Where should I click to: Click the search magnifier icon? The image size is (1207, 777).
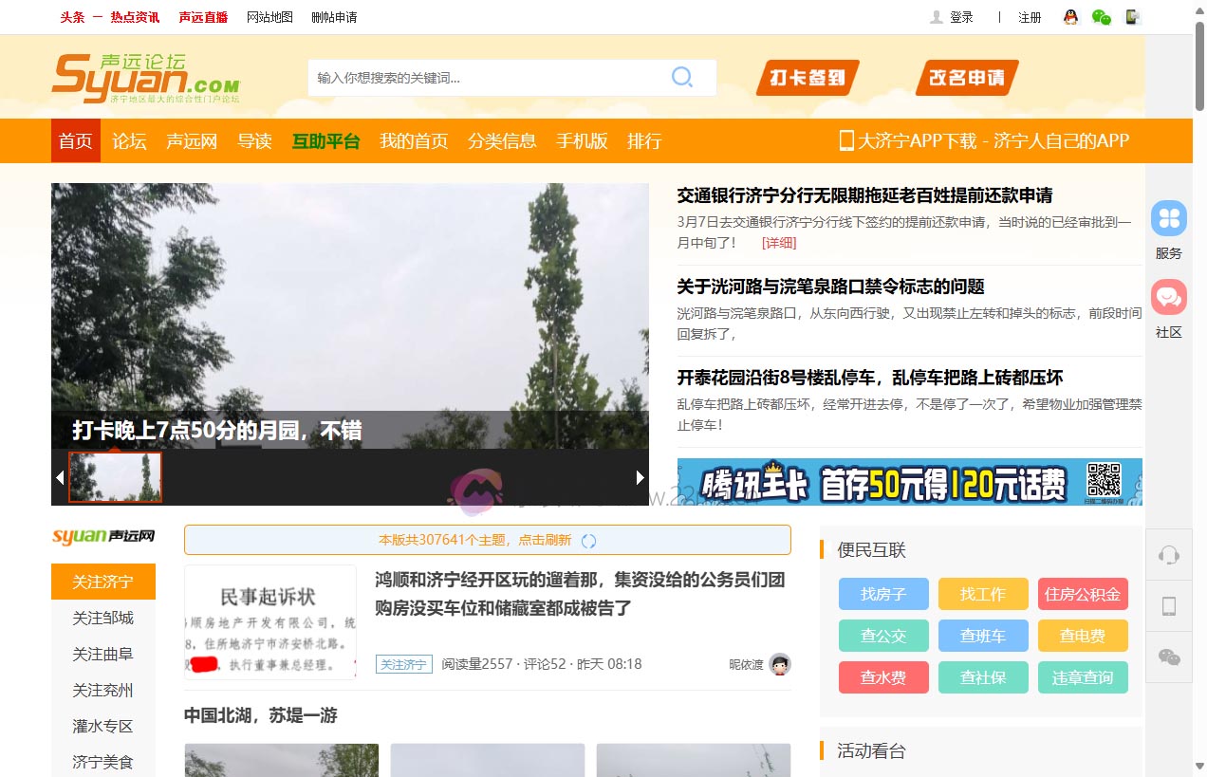coord(681,78)
